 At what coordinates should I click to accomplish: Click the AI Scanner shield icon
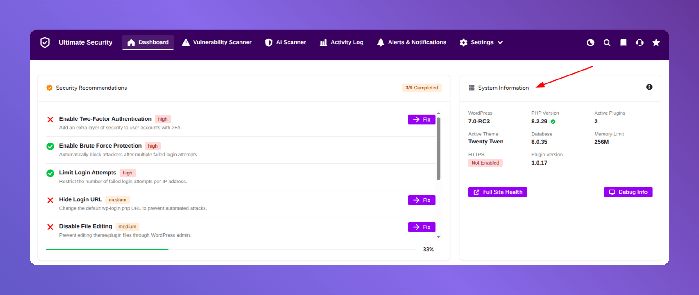pos(269,43)
